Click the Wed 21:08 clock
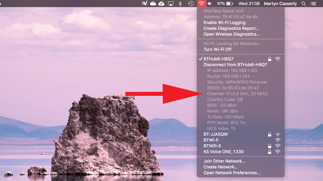Viewport: 323px width, 181px height. tap(249, 3)
